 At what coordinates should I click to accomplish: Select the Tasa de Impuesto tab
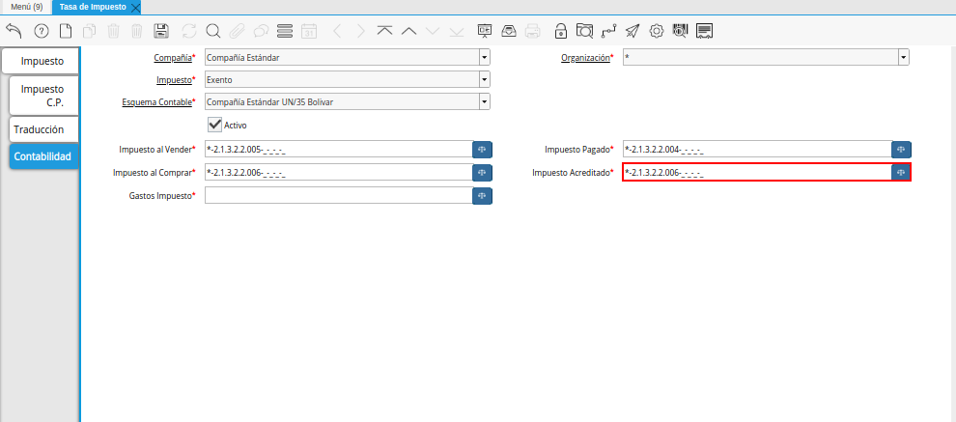93,7
